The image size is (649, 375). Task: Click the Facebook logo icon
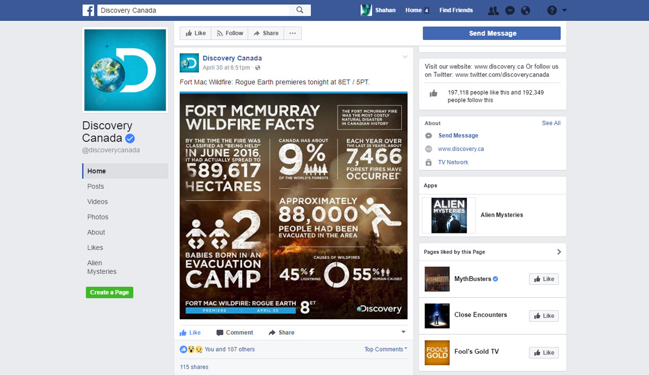pyautogui.click(x=88, y=10)
